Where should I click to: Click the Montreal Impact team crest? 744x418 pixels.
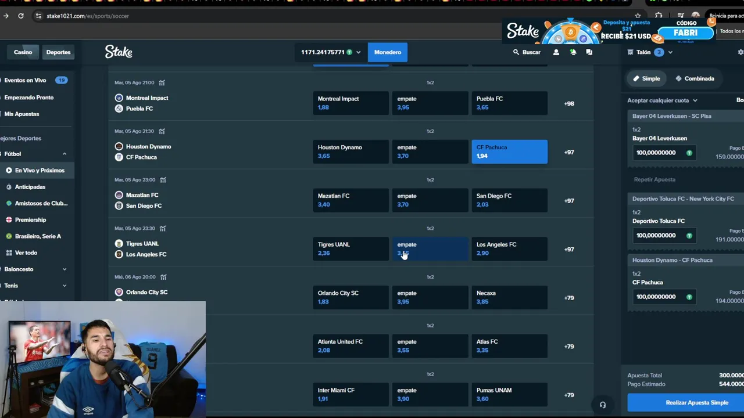(119, 98)
